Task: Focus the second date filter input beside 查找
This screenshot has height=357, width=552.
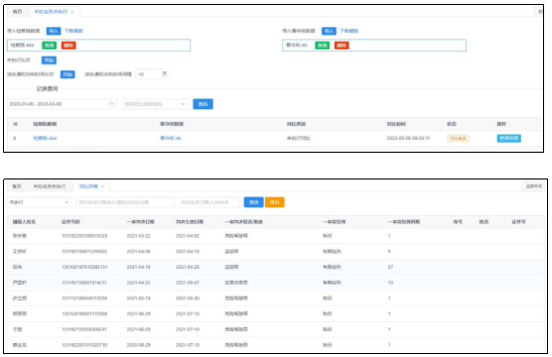Action: 209,202
